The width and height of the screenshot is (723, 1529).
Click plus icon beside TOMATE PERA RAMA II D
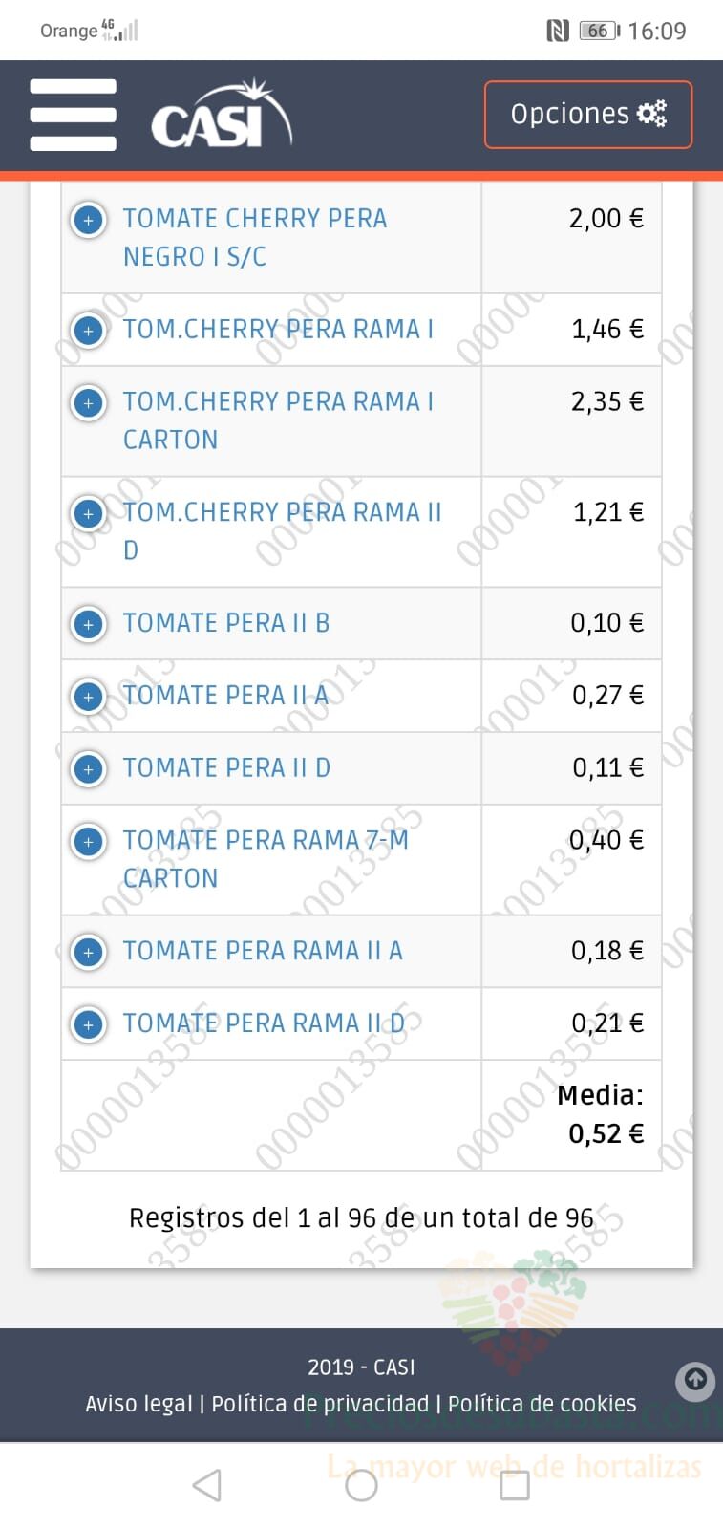[88, 1025]
